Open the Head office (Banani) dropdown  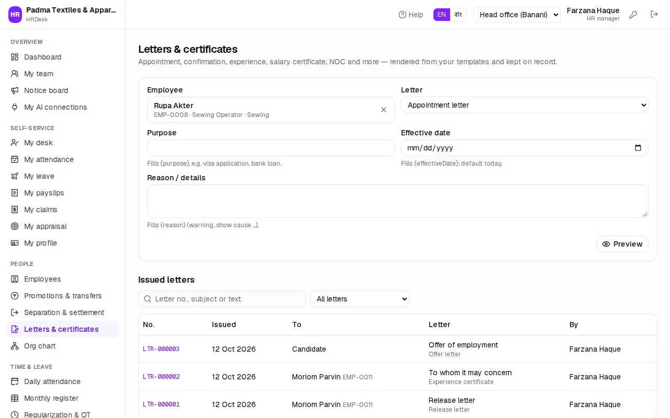(517, 15)
